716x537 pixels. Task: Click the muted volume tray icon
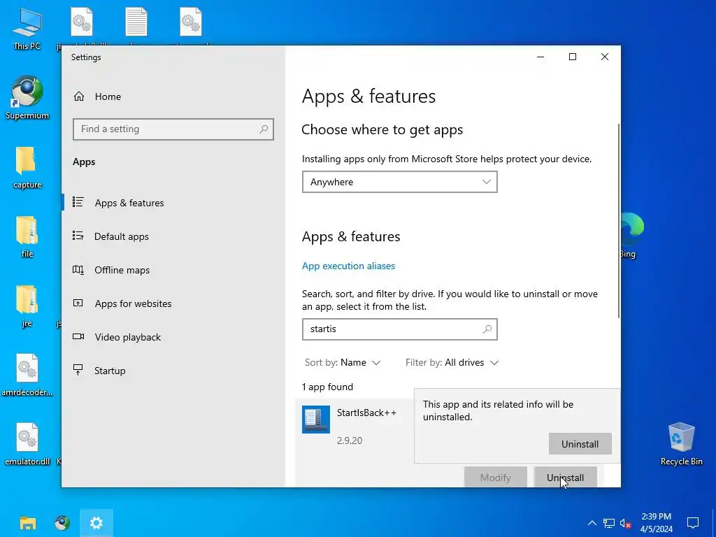[625, 523]
